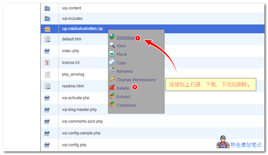Click the wp-comments-post.php file name
The width and height of the screenshot is (268, 155).
click(x=82, y=121)
